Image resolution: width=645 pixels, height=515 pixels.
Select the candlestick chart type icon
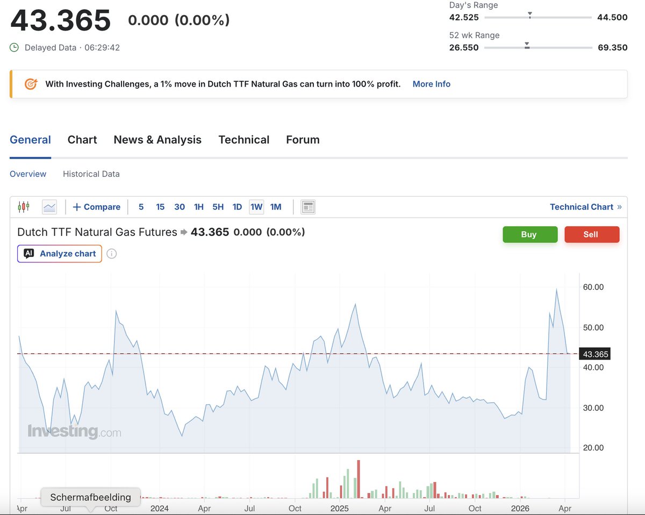[x=23, y=206]
